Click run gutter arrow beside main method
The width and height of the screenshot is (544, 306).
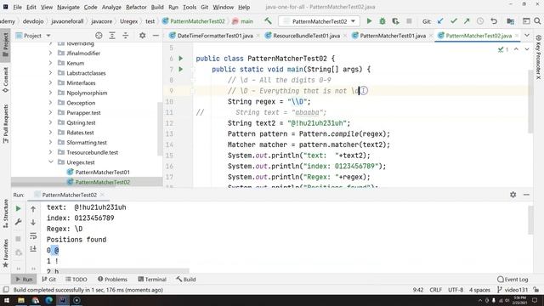(181, 69)
